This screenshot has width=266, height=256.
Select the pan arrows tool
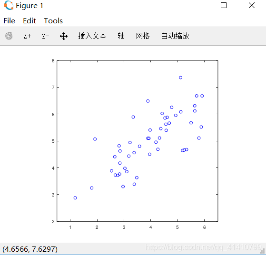pyautogui.click(x=64, y=36)
